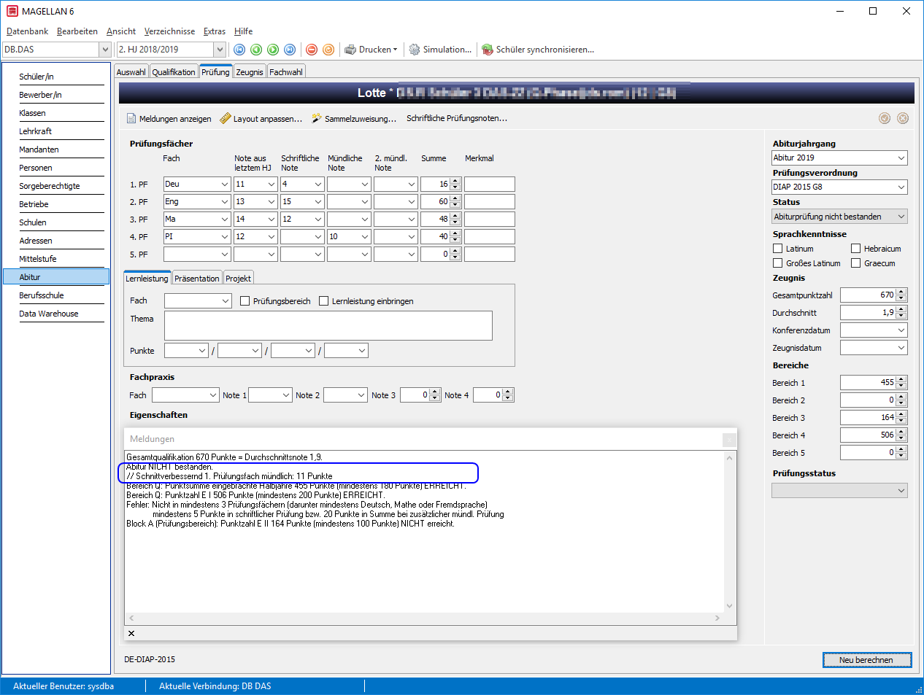Viewport: 924px width, 695px height.
Task: Open Zeugnisdatum dropdown
Action: click(901, 347)
